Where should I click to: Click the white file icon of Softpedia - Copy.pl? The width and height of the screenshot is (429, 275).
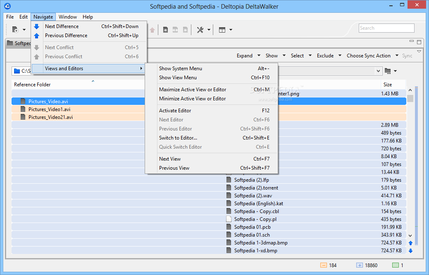pyautogui.click(x=229, y=219)
